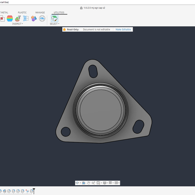Expand the INSPECT dropdown menu
195x195 pixels.
point(17,24)
